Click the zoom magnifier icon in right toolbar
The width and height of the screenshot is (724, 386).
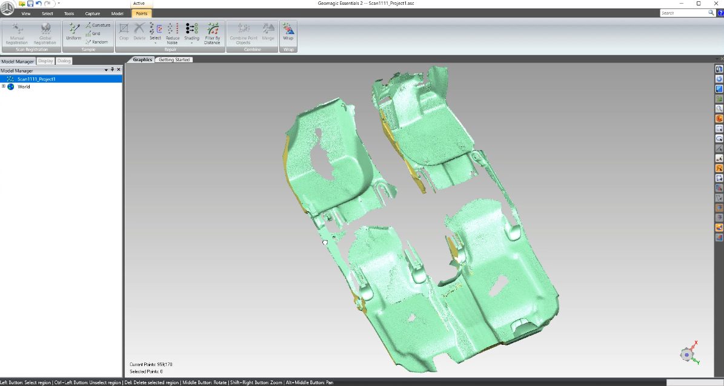tap(719, 108)
